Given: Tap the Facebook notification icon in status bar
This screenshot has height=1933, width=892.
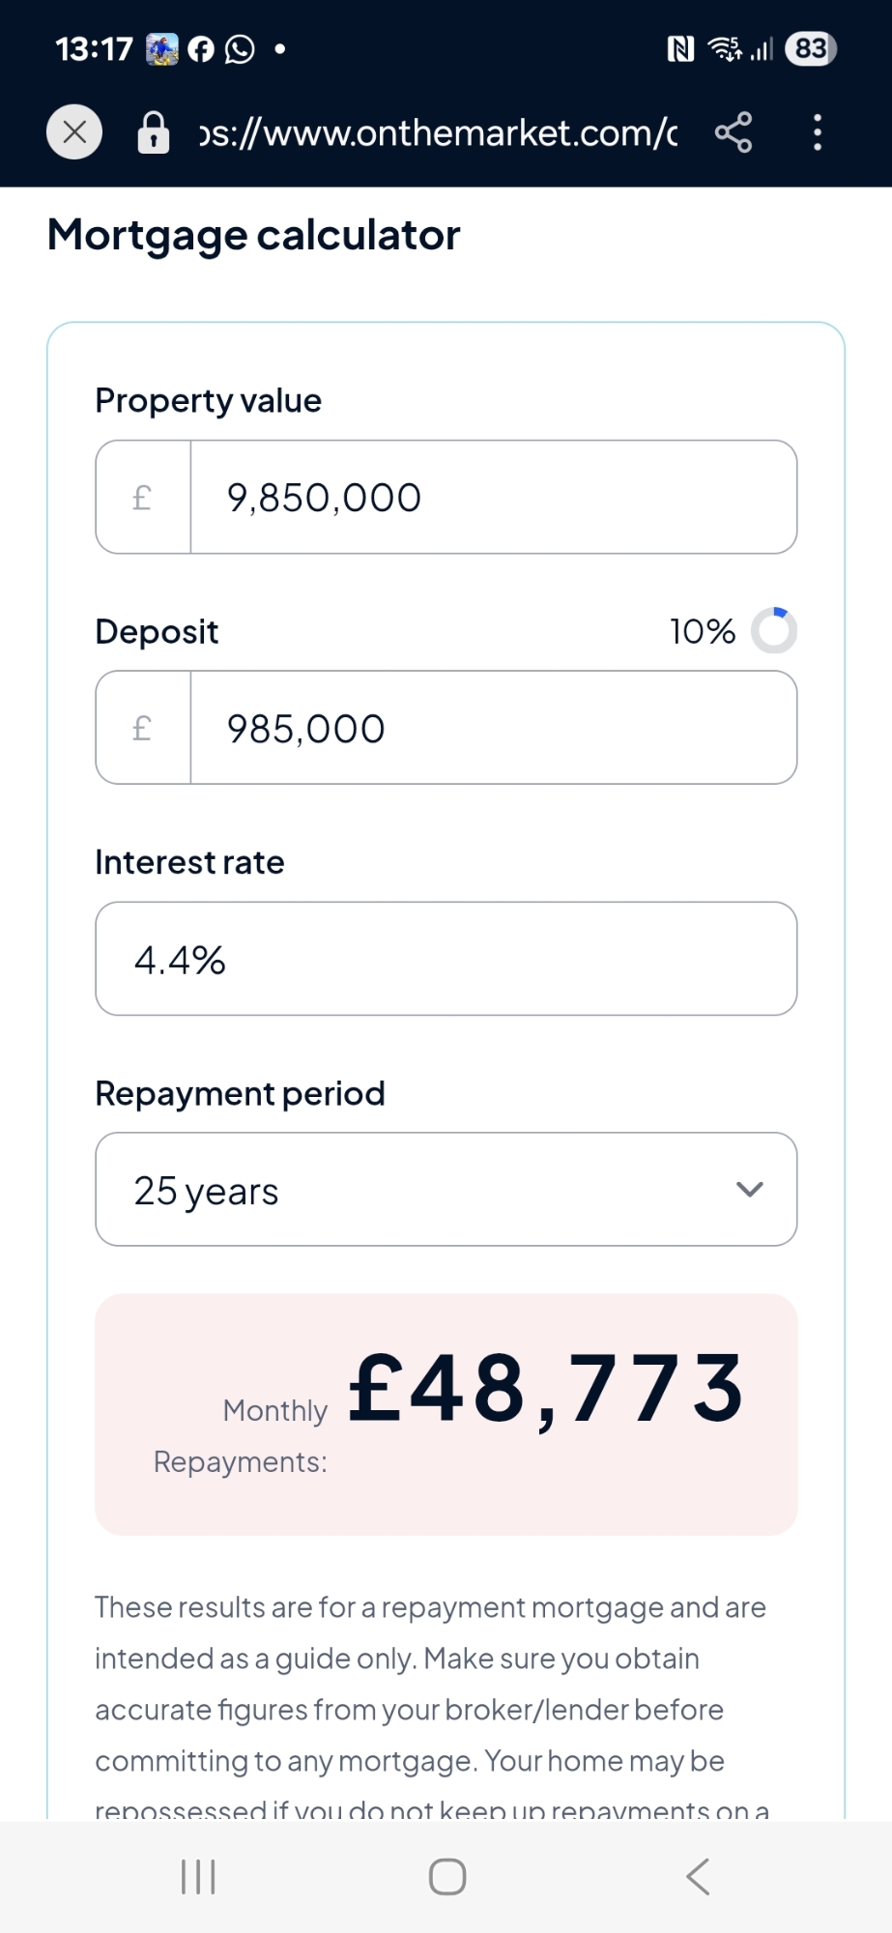Looking at the screenshot, I should [x=201, y=48].
